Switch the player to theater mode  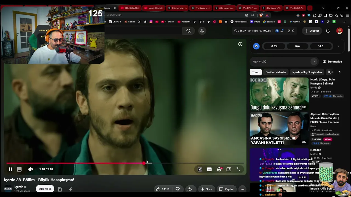[229, 169]
